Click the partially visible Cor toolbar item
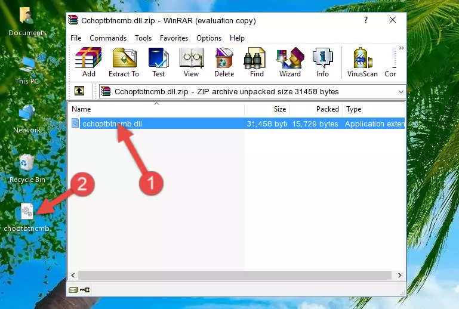 [x=390, y=62]
